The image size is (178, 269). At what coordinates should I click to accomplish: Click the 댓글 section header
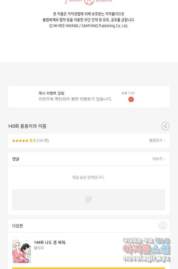16,159
